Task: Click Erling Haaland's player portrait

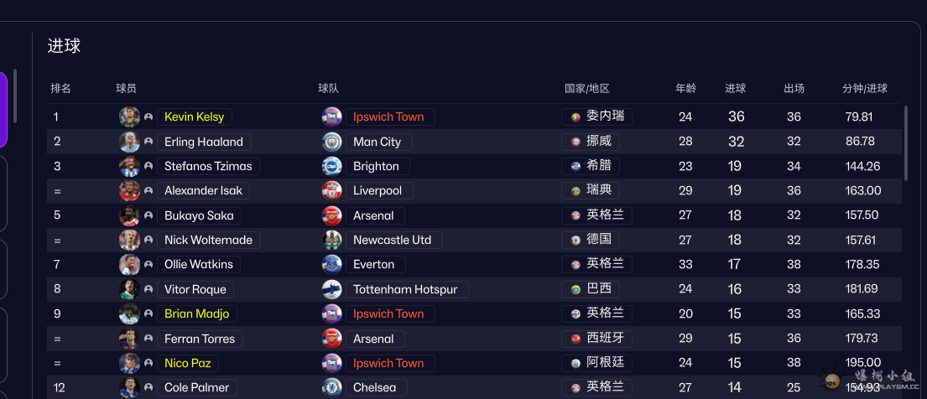Action: (129, 142)
